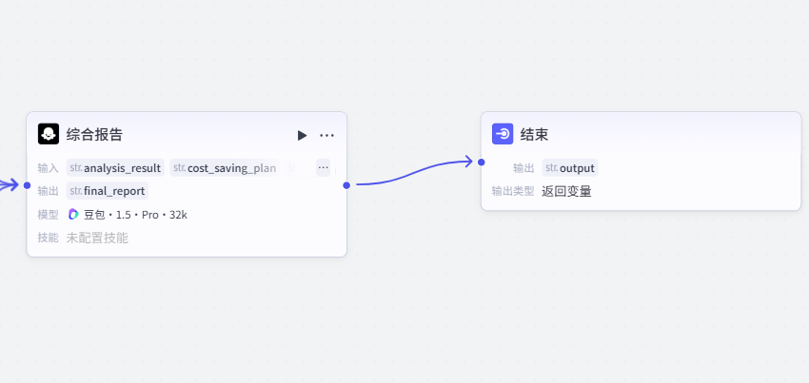Select the 综合报告 node title
Viewport: 809px width, 383px height.
94,135
